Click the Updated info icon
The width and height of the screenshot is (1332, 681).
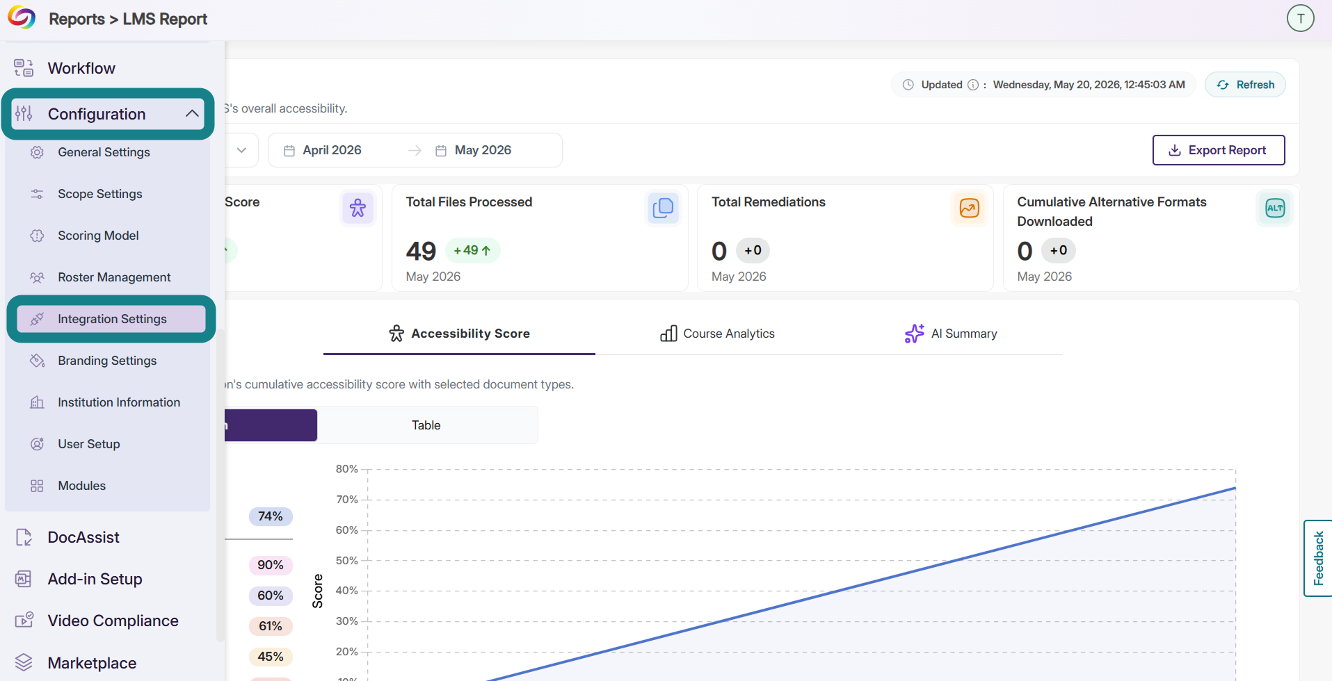tap(973, 85)
